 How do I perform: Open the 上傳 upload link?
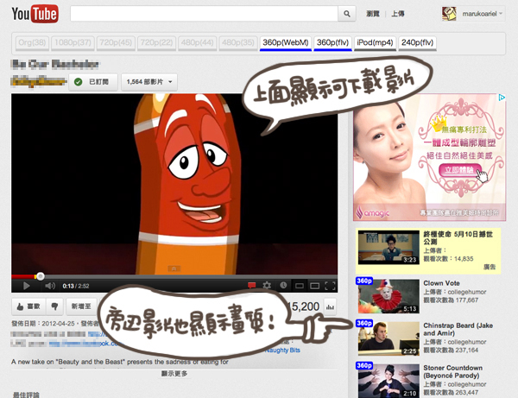tap(398, 14)
